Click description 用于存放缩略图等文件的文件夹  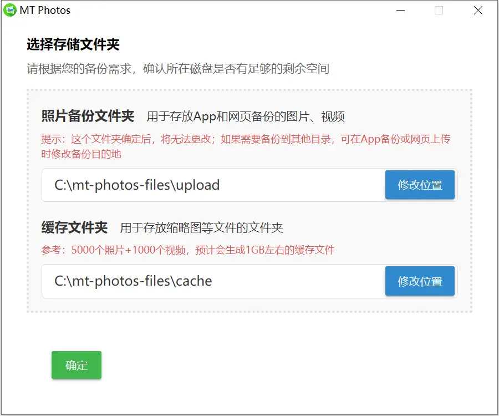pyautogui.click(x=201, y=228)
